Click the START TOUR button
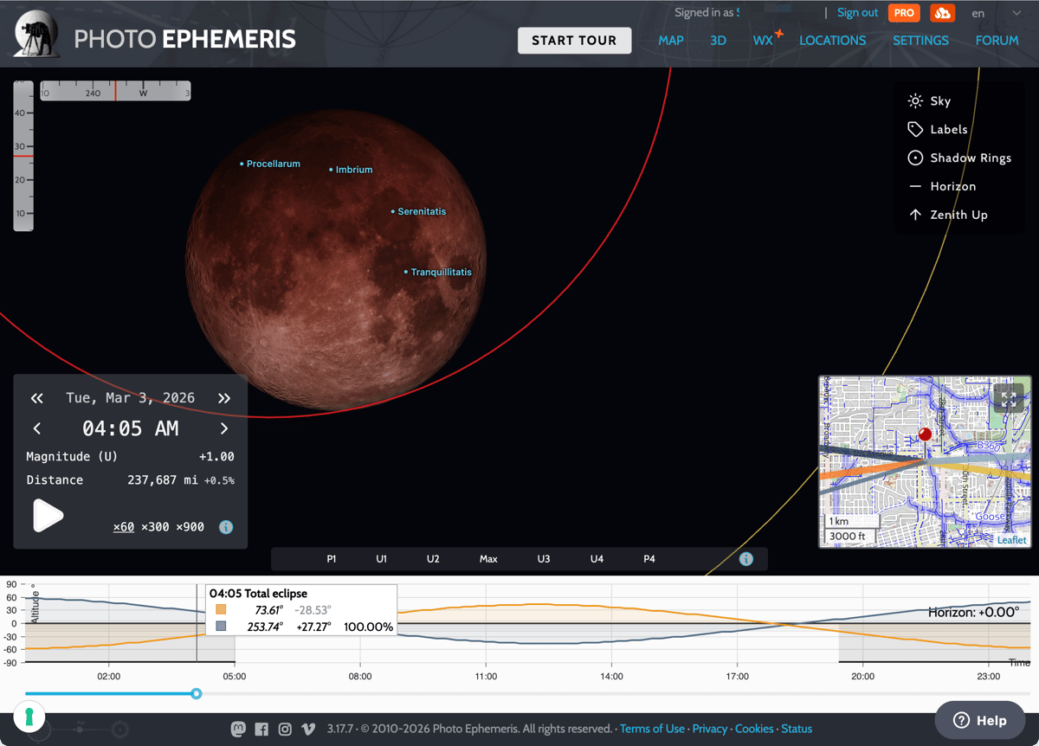 (574, 40)
